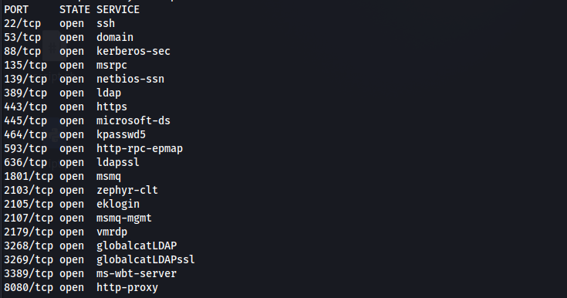Click the zephyr-clt service entry
Screen dimensions: 567x298
coord(127,190)
